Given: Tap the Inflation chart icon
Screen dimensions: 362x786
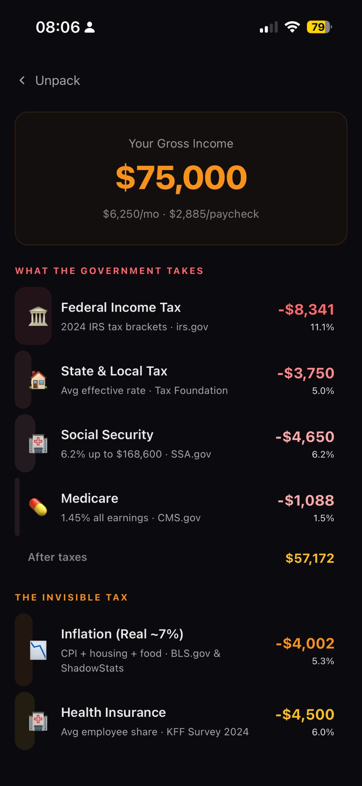Looking at the screenshot, I should pyautogui.click(x=38, y=650).
